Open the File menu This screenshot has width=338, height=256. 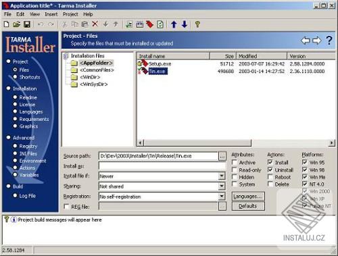point(7,14)
